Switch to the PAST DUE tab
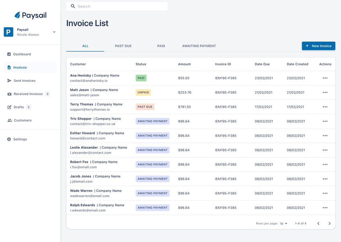 pyautogui.click(x=123, y=46)
